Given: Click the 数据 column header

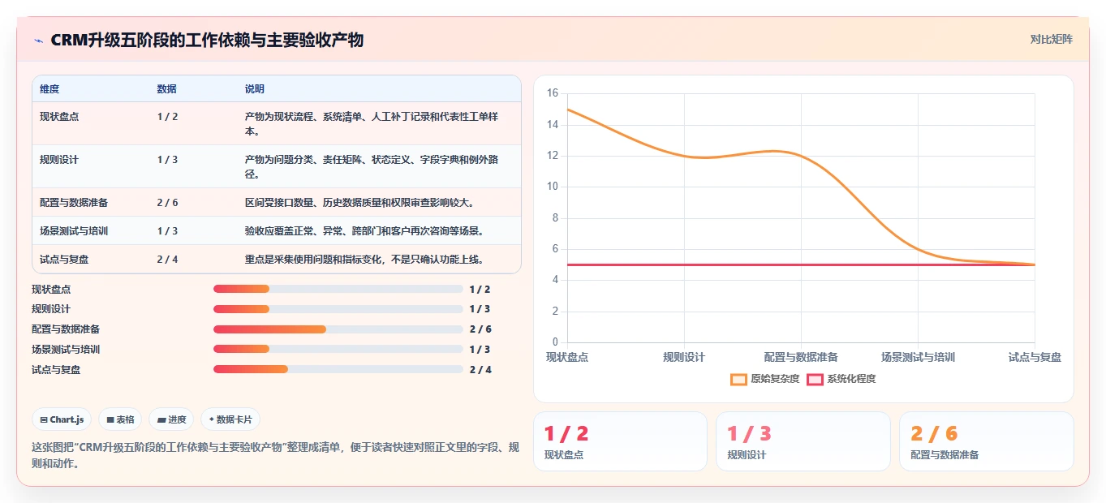Looking at the screenshot, I should pos(166,89).
